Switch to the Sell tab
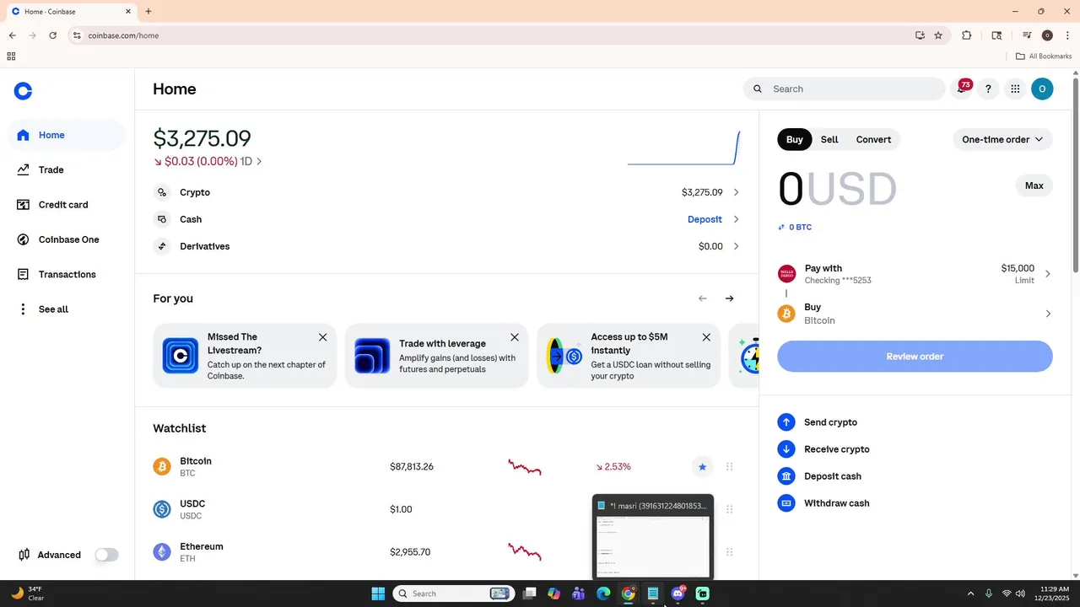The height and width of the screenshot is (607, 1080). click(829, 140)
